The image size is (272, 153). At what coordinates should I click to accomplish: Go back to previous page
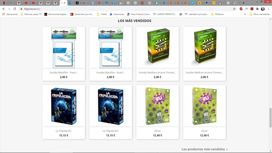(x=4, y=9)
